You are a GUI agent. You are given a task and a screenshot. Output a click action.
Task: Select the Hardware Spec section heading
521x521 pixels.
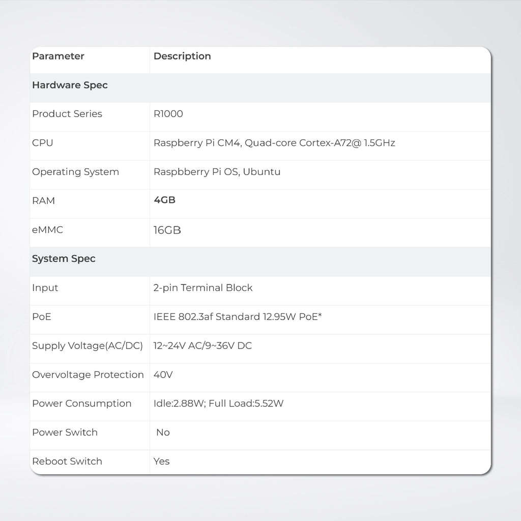point(70,85)
